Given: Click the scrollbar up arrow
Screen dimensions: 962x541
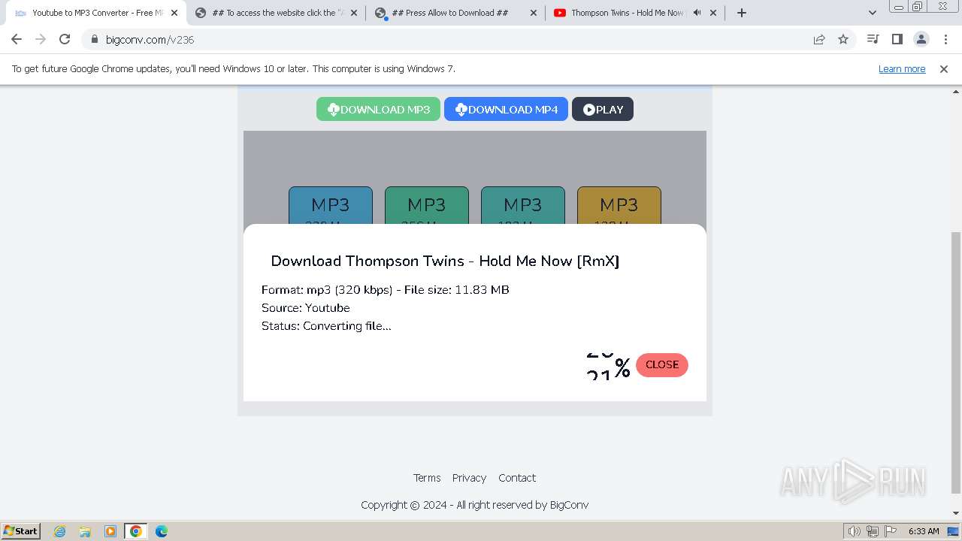Looking at the screenshot, I should (x=956, y=91).
